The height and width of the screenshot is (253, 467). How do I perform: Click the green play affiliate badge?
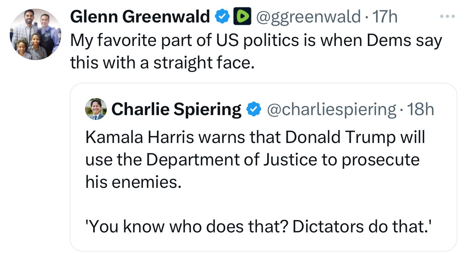pyautogui.click(x=243, y=17)
